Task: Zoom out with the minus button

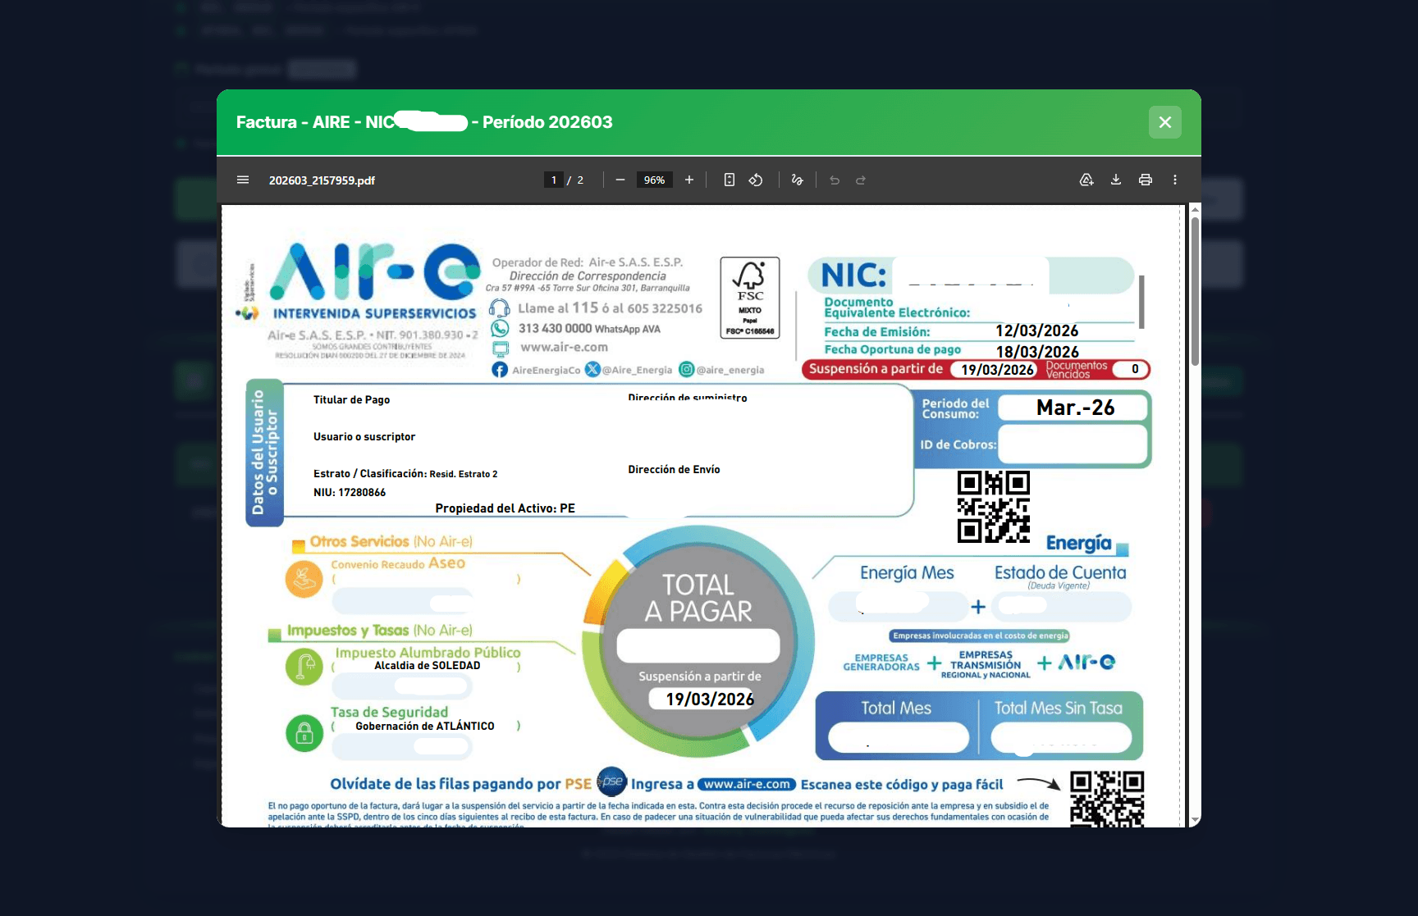Action: tap(620, 180)
